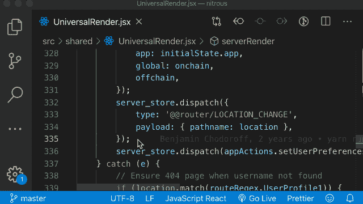Open the Search view

(x=15, y=95)
